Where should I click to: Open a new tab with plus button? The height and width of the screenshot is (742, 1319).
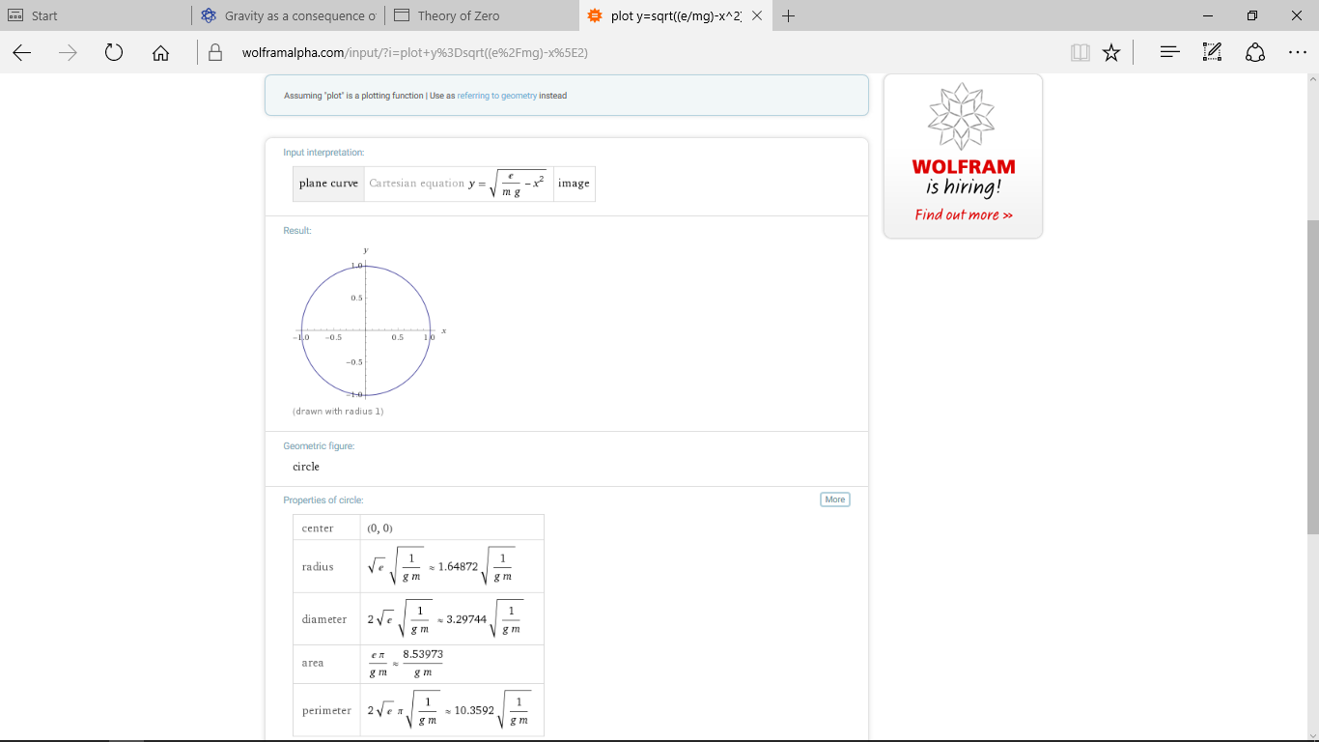(x=789, y=15)
